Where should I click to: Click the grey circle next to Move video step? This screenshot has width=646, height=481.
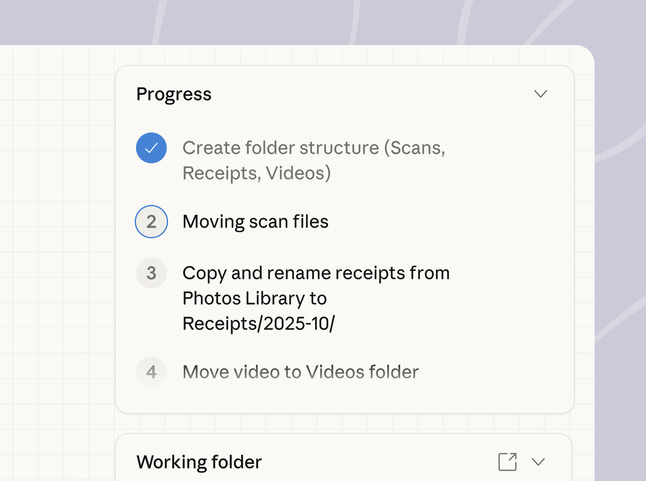151,372
